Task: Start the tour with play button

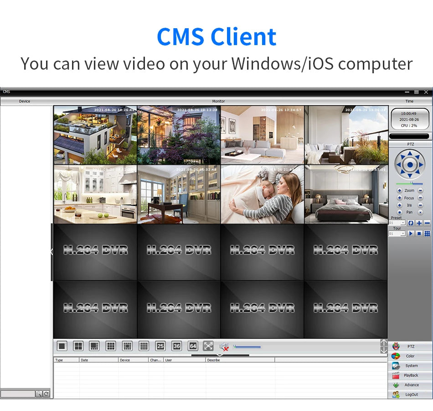Action: (411, 233)
